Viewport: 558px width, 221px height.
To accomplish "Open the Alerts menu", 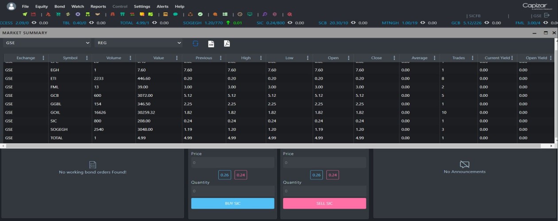I will point(163,7).
